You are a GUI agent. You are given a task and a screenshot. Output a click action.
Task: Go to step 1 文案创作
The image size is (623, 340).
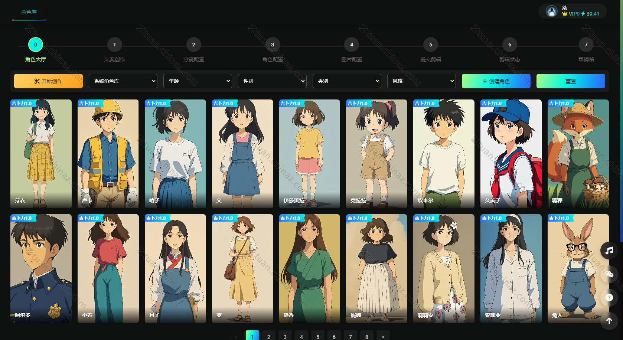coord(114,45)
